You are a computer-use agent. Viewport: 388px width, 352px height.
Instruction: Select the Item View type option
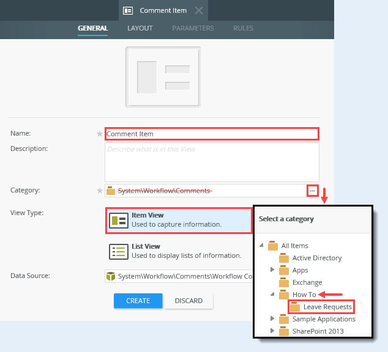[x=179, y=221]
